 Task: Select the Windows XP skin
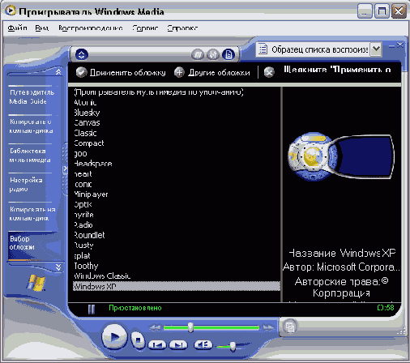177,286
